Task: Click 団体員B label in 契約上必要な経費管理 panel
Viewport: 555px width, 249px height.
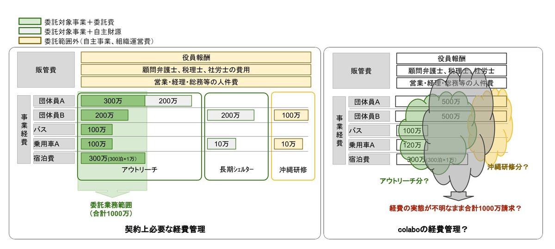Action: point(53,115)
